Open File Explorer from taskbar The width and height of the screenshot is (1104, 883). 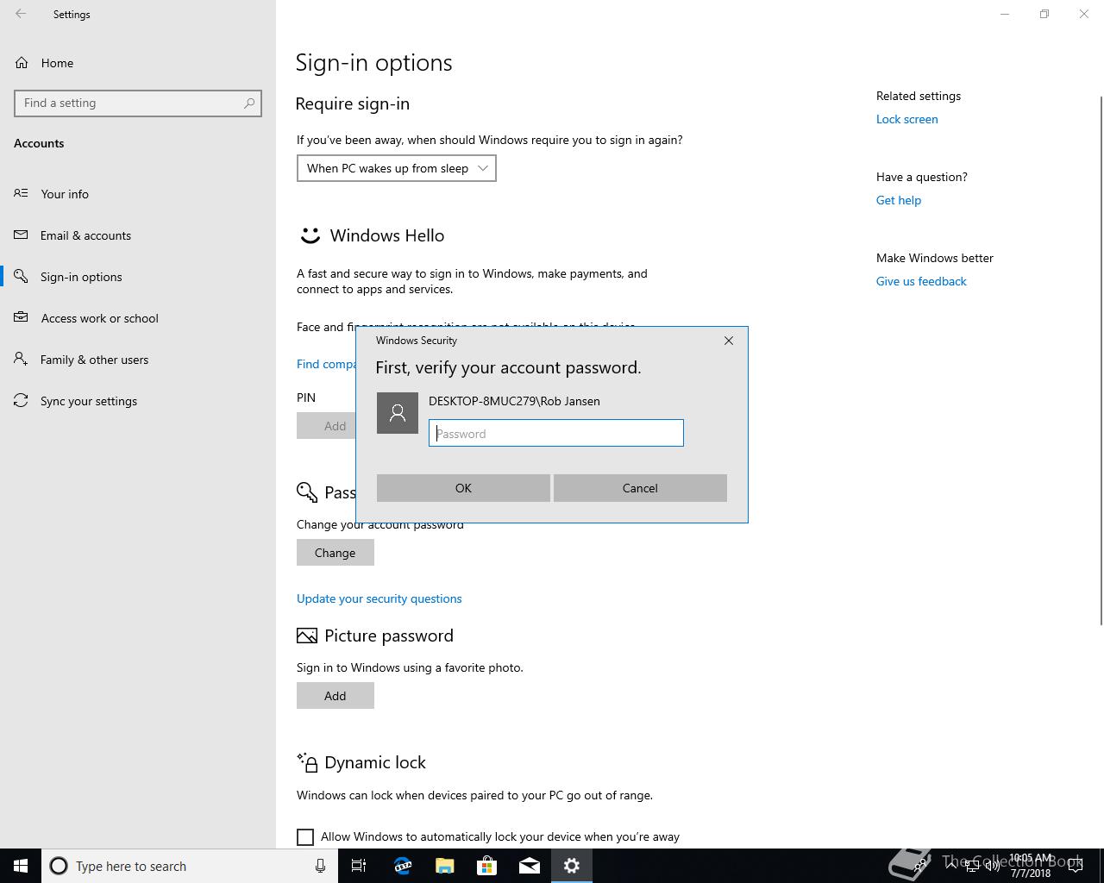(x=445, y=866)
